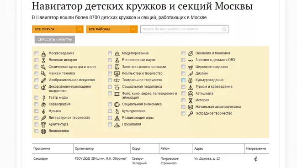Check the Дизайн checkbox

183,73
